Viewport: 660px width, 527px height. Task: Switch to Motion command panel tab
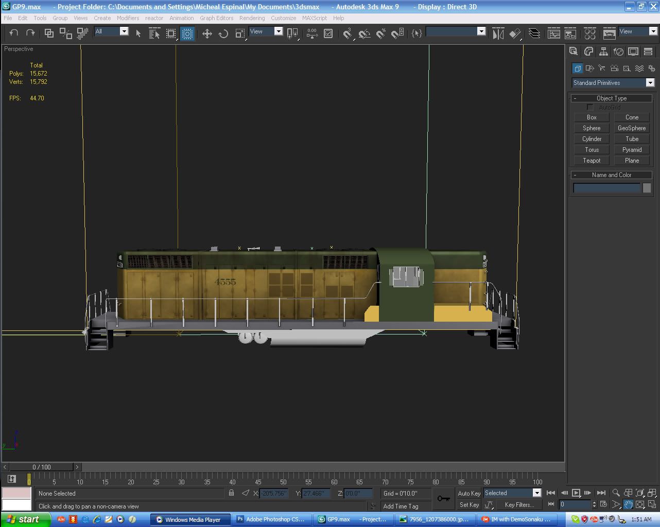click(618, 51)
